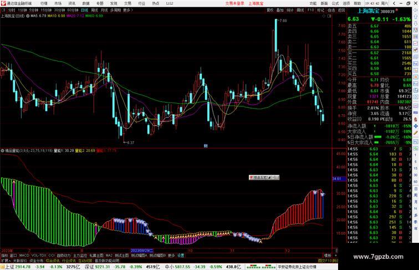Switch to the MACD indicator tab
The width and height of the screenshot is (419, 270).
24,256
